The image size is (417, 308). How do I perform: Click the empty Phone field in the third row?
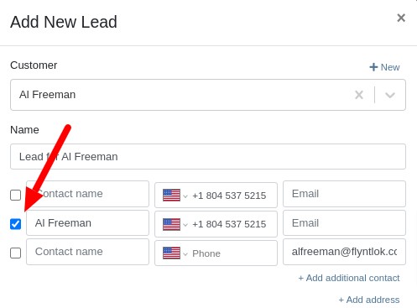point(234,253)
